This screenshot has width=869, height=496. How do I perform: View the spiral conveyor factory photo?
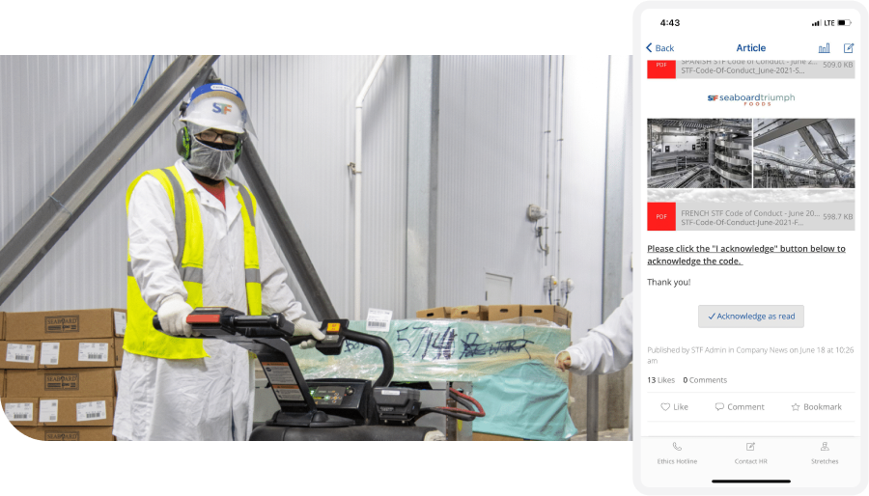699,153
